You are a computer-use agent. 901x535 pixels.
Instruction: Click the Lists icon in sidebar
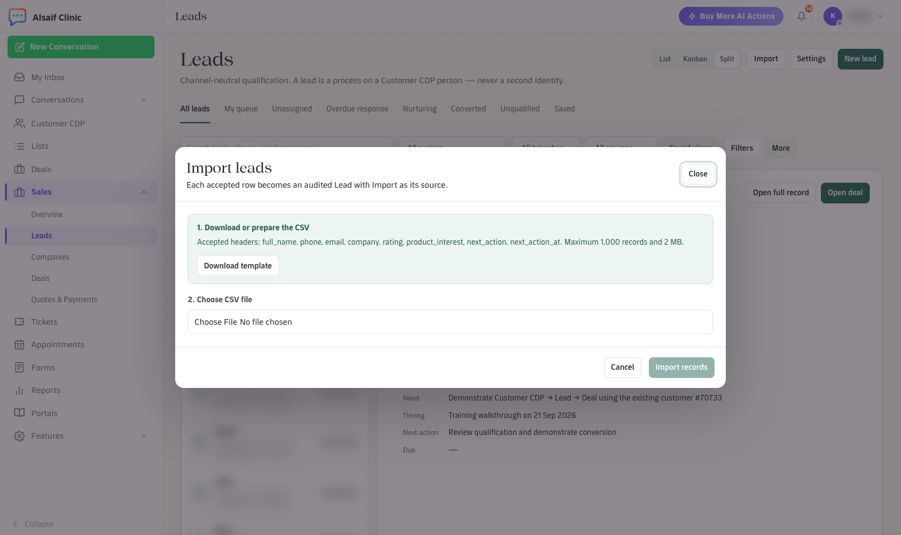tap(19, 146)
